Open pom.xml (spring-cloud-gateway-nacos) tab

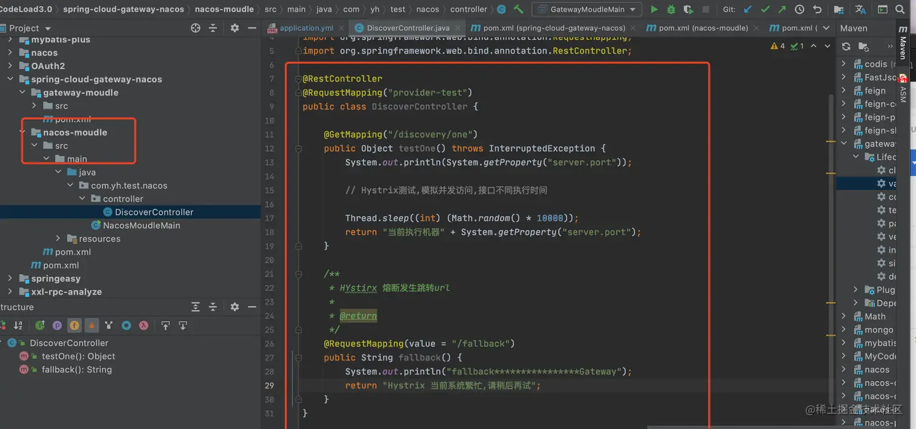coord(554,28)
